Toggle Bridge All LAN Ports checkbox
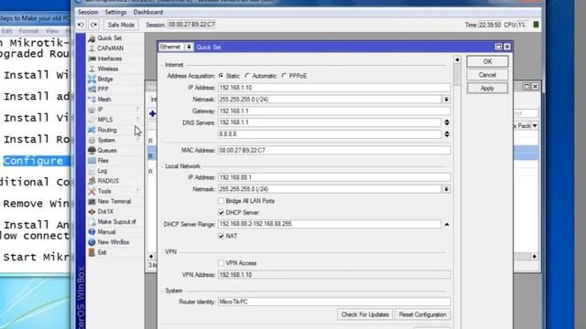Viewport: 586px width, 329px height. 222,201
